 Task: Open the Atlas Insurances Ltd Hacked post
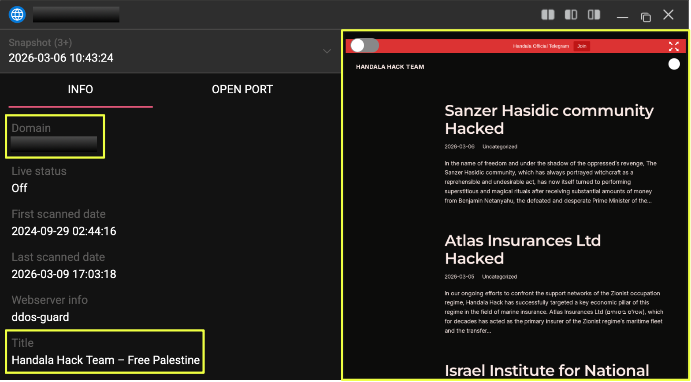click(x=522, y=249)
